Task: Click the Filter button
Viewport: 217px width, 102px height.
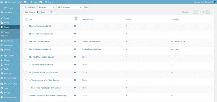Action: [86, 7]
